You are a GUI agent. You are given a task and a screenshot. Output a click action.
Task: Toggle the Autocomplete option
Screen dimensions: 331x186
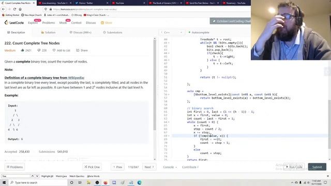(199, 33)
